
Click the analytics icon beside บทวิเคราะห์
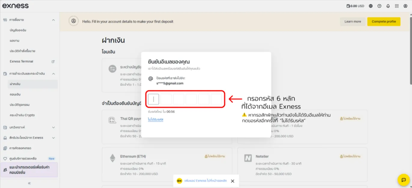click(5, 127)
